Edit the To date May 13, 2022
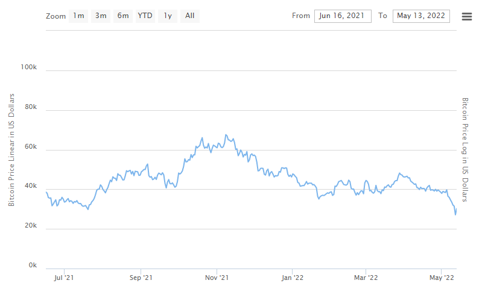The height and width of the screenshot is (292, 485). (421, 16)
